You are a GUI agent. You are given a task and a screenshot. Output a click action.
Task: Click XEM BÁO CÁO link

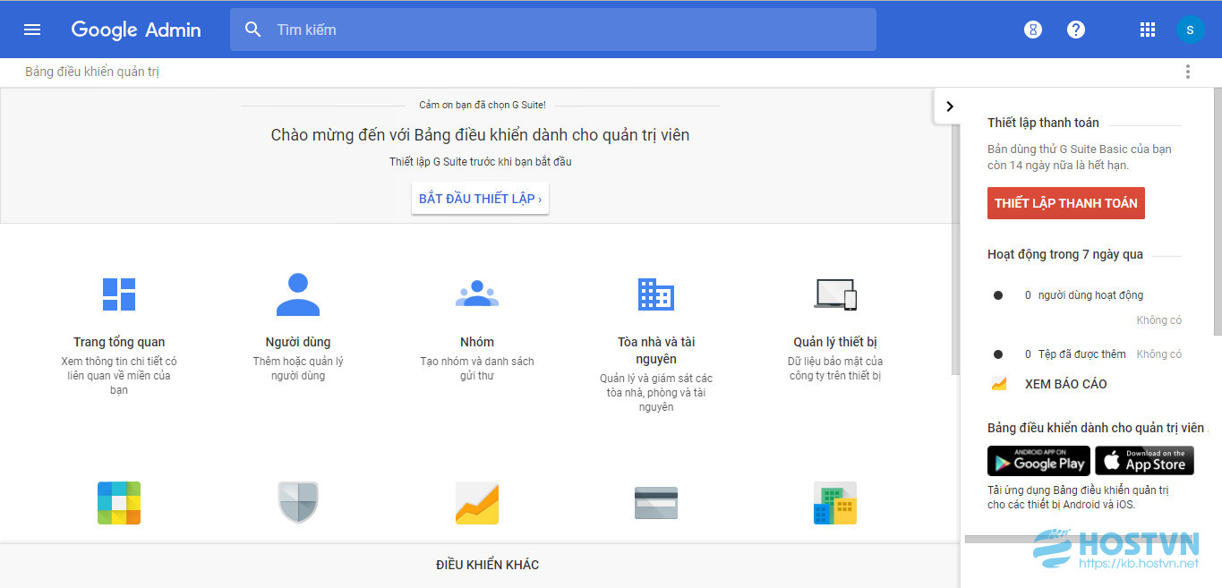(x=1066, y=384)
